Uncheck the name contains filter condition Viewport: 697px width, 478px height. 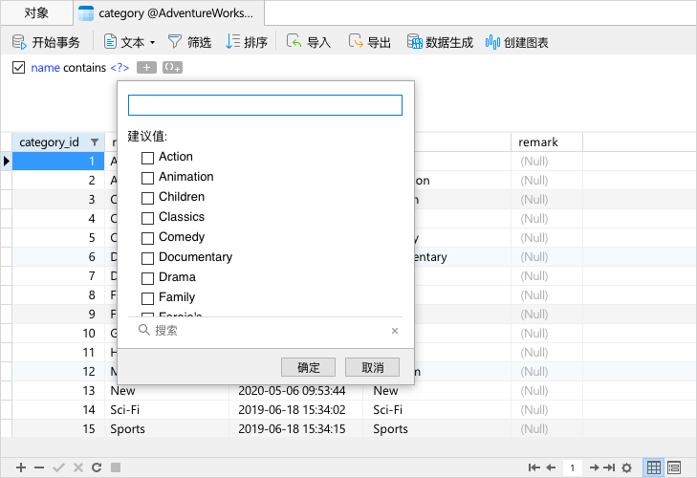pyautogui.click(x=19, y=68)
